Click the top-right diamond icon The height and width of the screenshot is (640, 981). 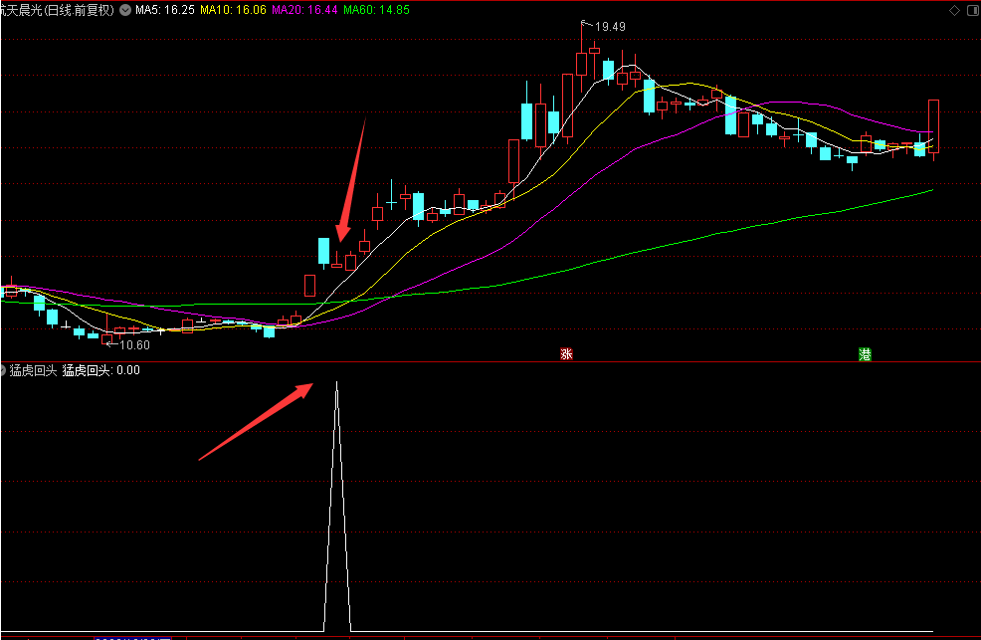coord(954,10)
